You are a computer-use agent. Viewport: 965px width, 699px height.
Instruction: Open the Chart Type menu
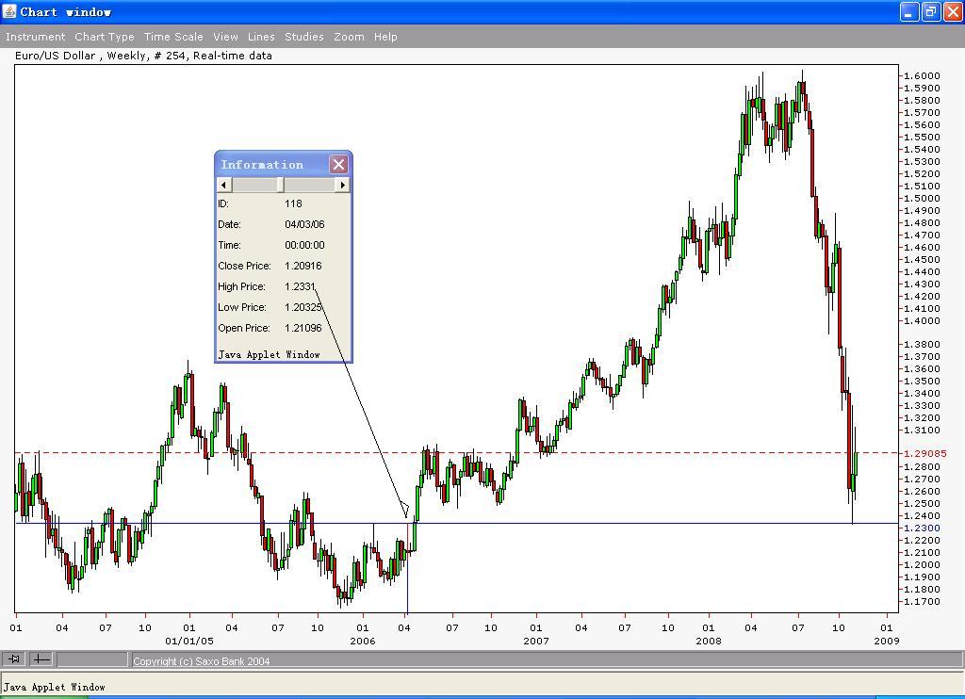point(104,37)
